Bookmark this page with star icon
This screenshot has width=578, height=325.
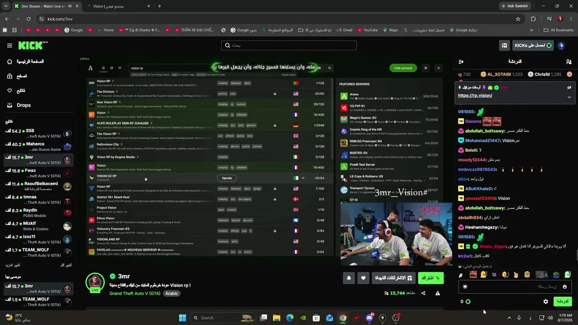(518, 19)
